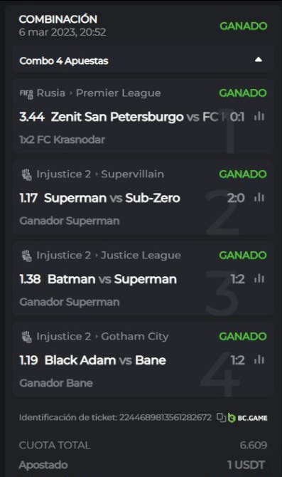Click the top GANADO status label
282x477 pixels.
pos(244,26)
